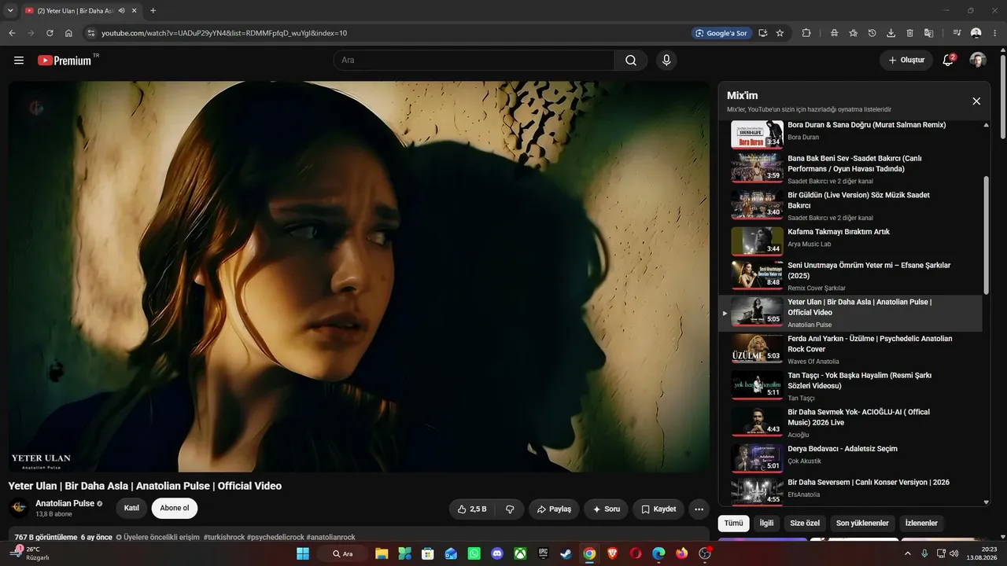Open a new browser tab
The height and width of the screenshot is (566, 1007).
point(153,10)
